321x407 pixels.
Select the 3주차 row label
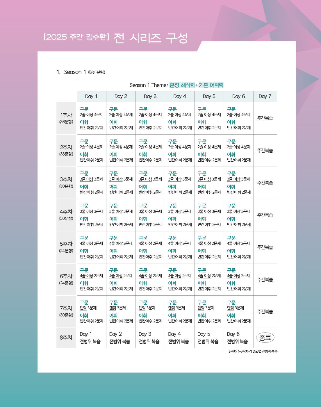(x=66, y=183)
